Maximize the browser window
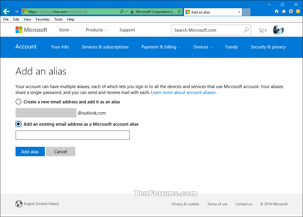The image size is (303, 217). pyautogui.click(x=282, y=4)
